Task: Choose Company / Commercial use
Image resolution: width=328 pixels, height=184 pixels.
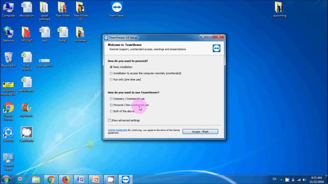Action: click(127, 99)
